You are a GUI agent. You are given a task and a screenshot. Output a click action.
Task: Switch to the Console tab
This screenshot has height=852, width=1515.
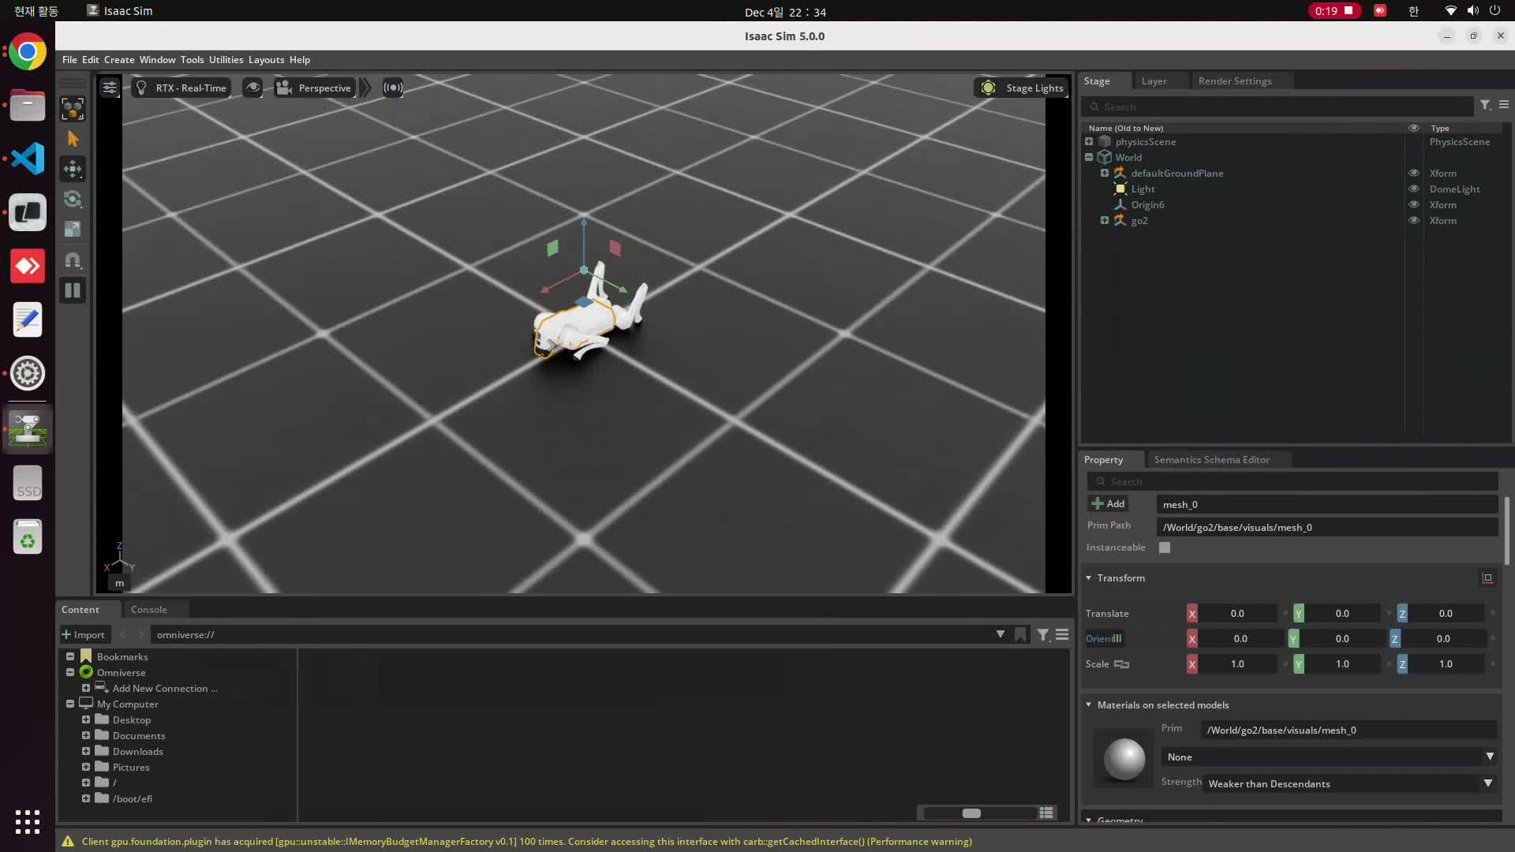click(148, 610)
